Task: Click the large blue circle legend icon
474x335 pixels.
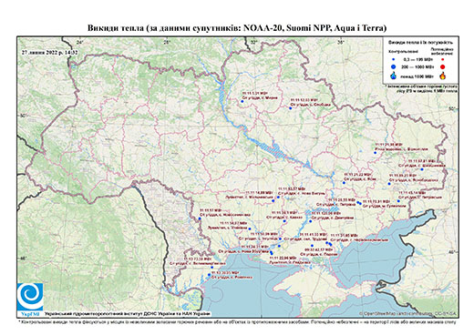Action: click(x=394, y=66)
